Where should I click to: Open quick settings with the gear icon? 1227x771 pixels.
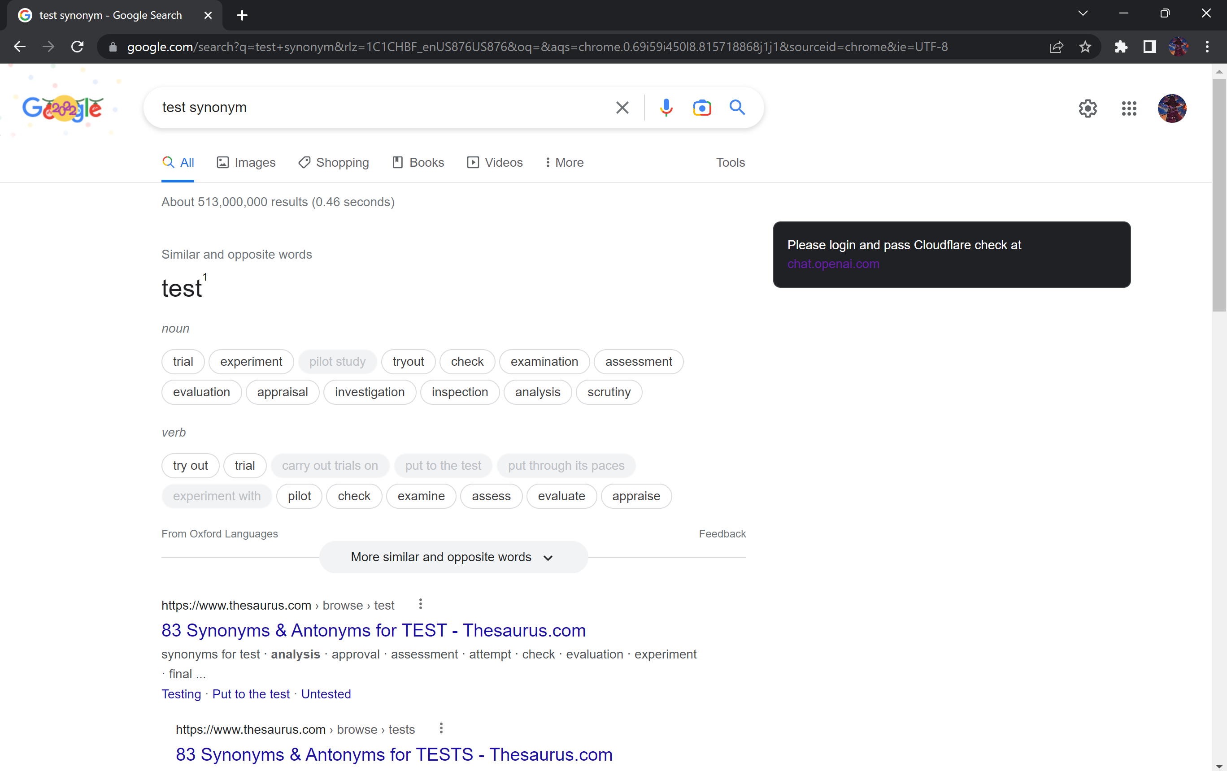point(1088,108)
